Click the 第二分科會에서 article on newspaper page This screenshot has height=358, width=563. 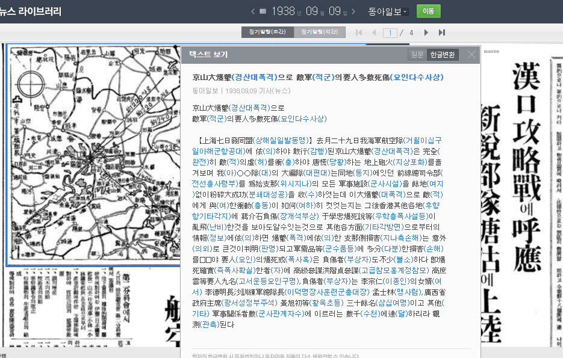pos(125,298)
